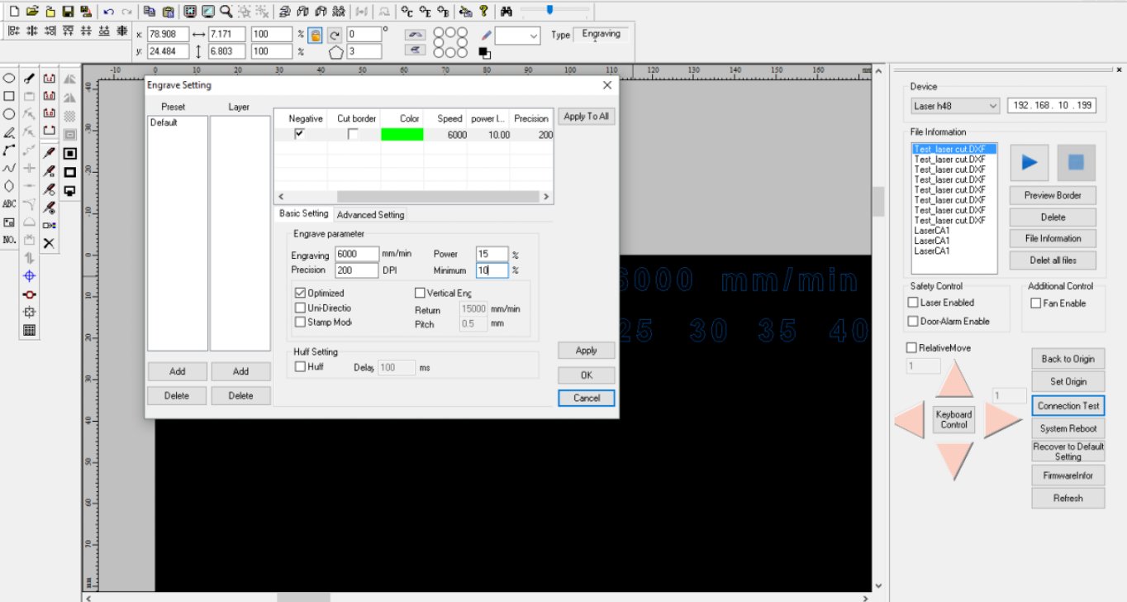Viewport: 1127px width, 602px height.
Task: Click the Keyboard Control button
Action: [953, 419]
